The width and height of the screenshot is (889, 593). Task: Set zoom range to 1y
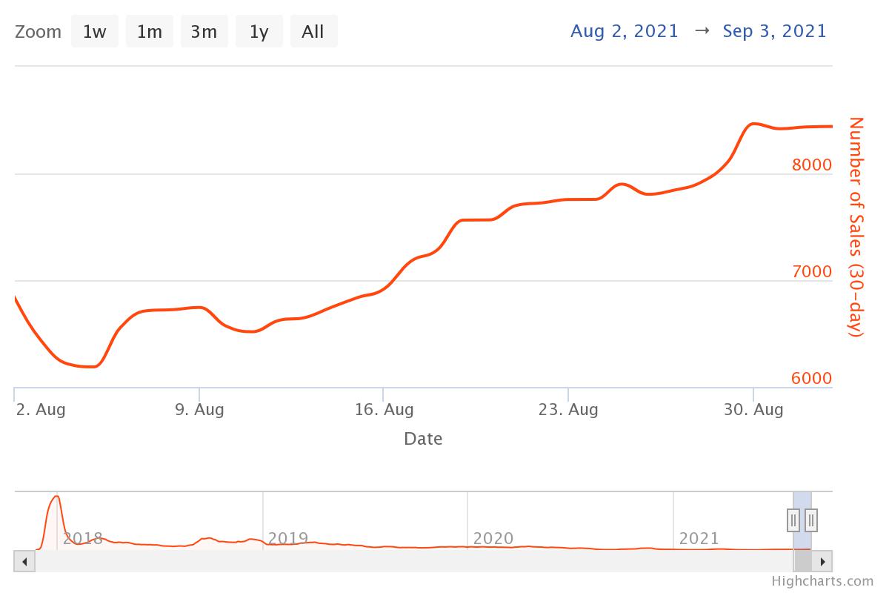pyautogui.click(x=259, y=32)
